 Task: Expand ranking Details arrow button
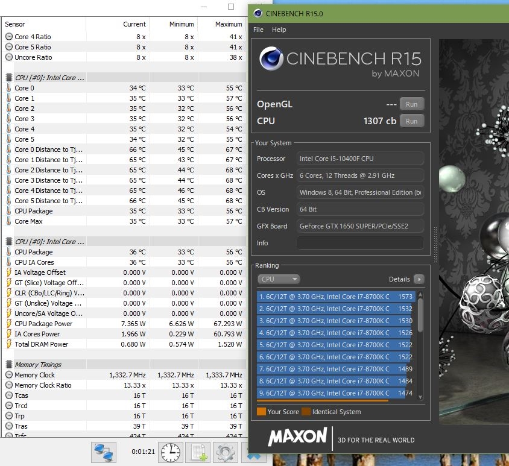click(x=419, y=279)
